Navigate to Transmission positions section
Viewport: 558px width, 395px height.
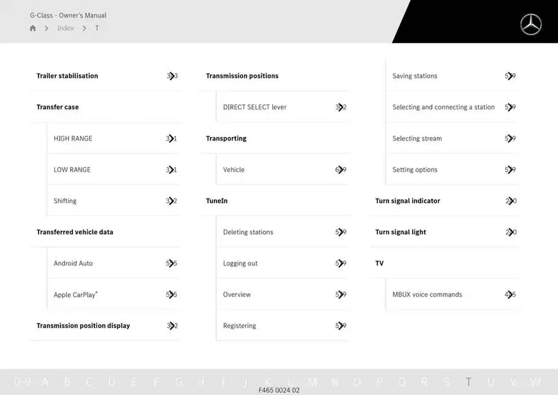[242, 76]
